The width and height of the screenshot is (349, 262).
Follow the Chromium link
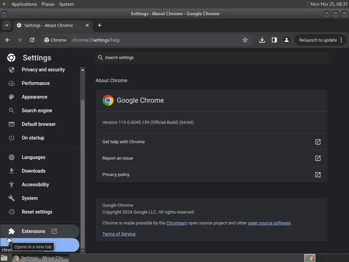pyautogui.click(x=177, y=223)
